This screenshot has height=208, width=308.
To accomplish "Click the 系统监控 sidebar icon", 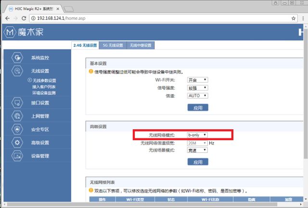I will coord(17,58).
